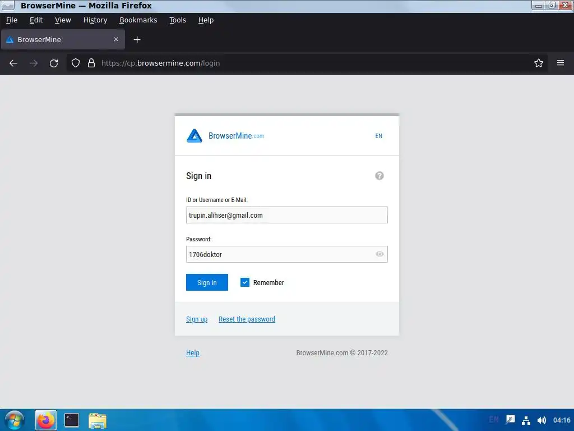Click the "Sign in" heading text
The width and height of the screenshot is (574, 431).
(x=198, y=176)
